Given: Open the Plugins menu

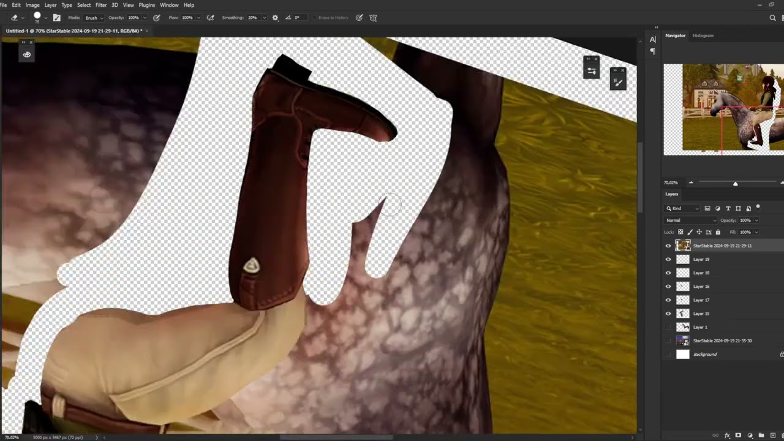Looking at the screenshot, I should (x=146, y=5).
